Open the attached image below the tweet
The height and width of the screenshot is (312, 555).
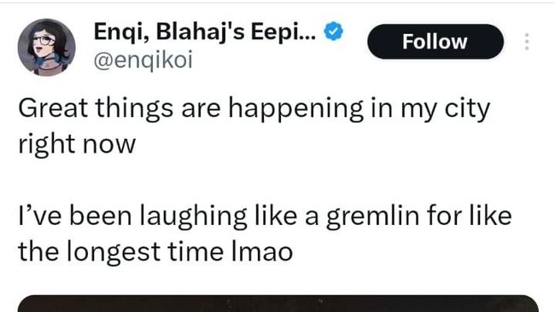(277, 303)
